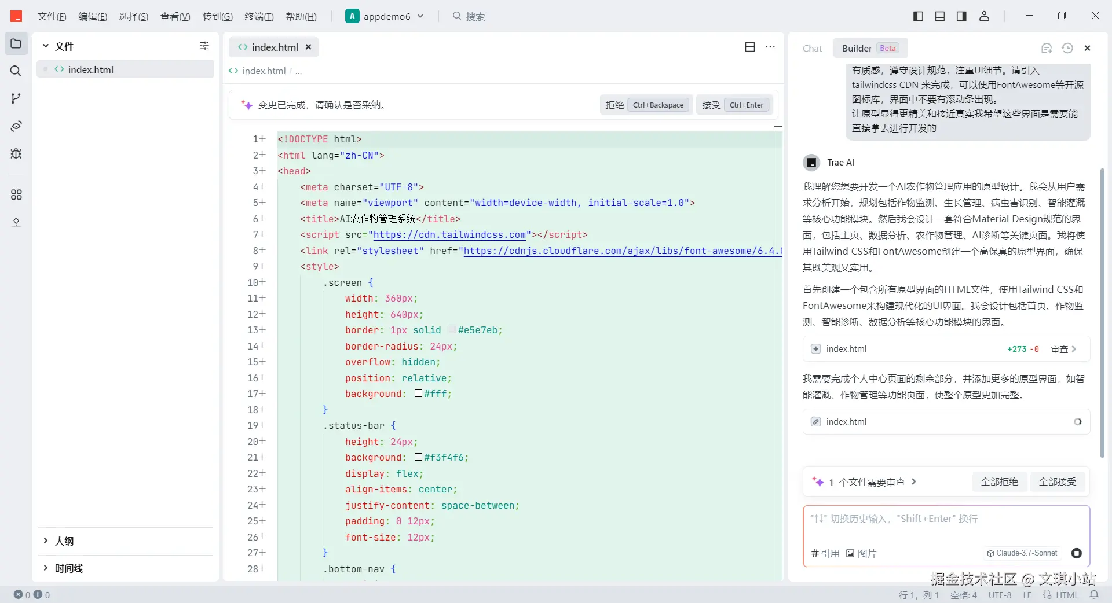This screenshot has height=603, width=1112.
Task: Open the remote connection sidebar icon
Action: pos(16,126)
